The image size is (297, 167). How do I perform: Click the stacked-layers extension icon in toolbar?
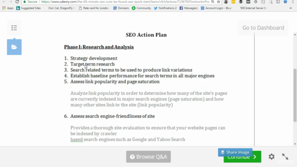click(x=241, y=2)
